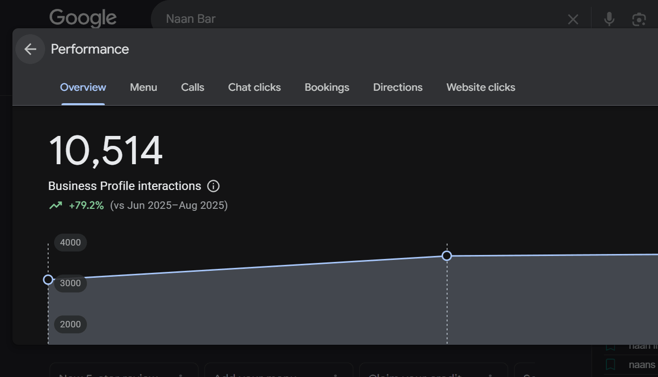The width and height of the screenshot is (658, 377).
Task: Go back using the Performance arrow
Action: [30, 49]
